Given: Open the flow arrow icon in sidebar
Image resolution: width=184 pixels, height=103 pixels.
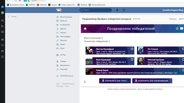Looking at the screenshot, I should (3, 26).
